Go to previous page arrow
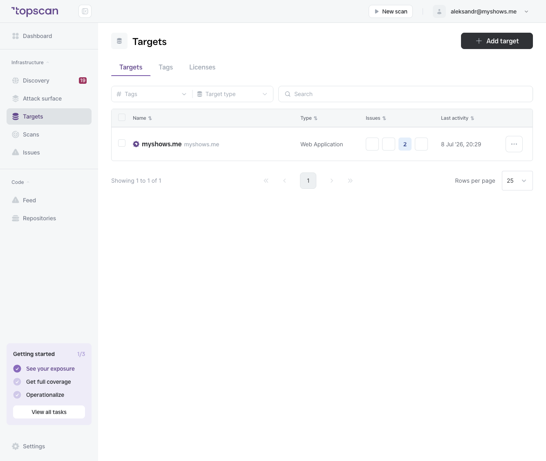This screenshot has height=461, width=546. pos(285,181)
